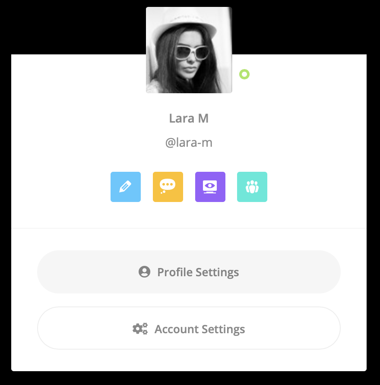Click the purple monitor eye icon

coord(210,187)
